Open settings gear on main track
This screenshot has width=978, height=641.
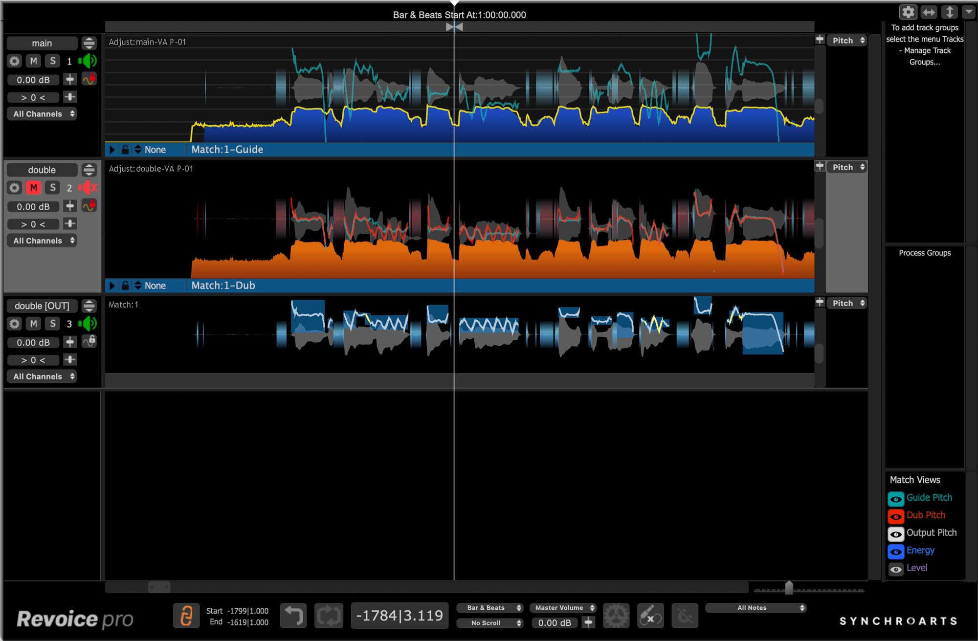15,61
